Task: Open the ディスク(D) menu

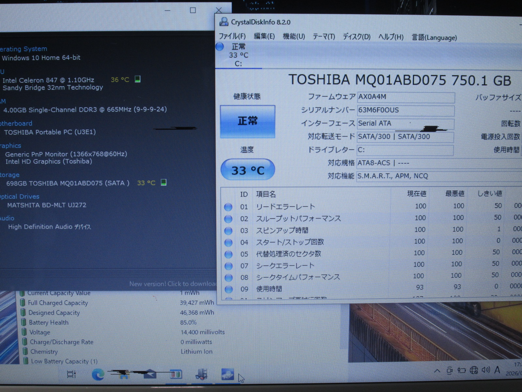Action: click(x=356, y=37)
